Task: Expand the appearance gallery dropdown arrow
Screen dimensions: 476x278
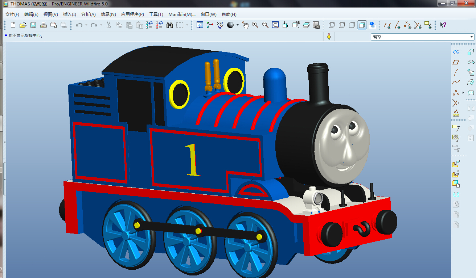Action: [238, 25]
